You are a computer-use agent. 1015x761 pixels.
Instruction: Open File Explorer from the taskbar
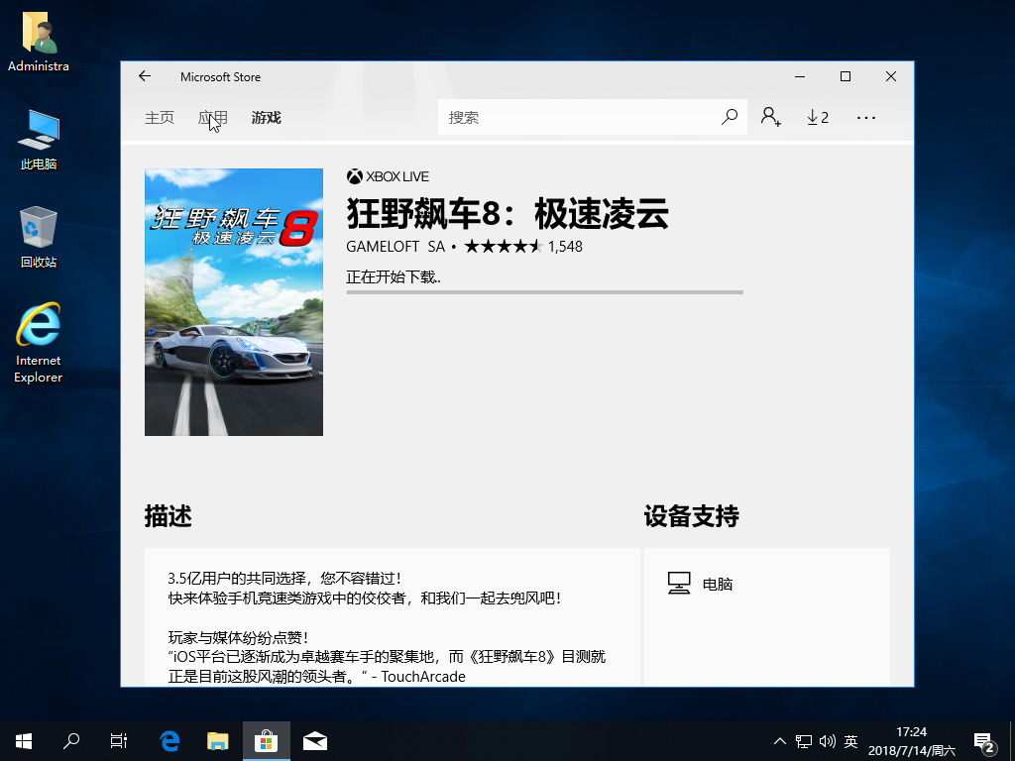point(218,741)
